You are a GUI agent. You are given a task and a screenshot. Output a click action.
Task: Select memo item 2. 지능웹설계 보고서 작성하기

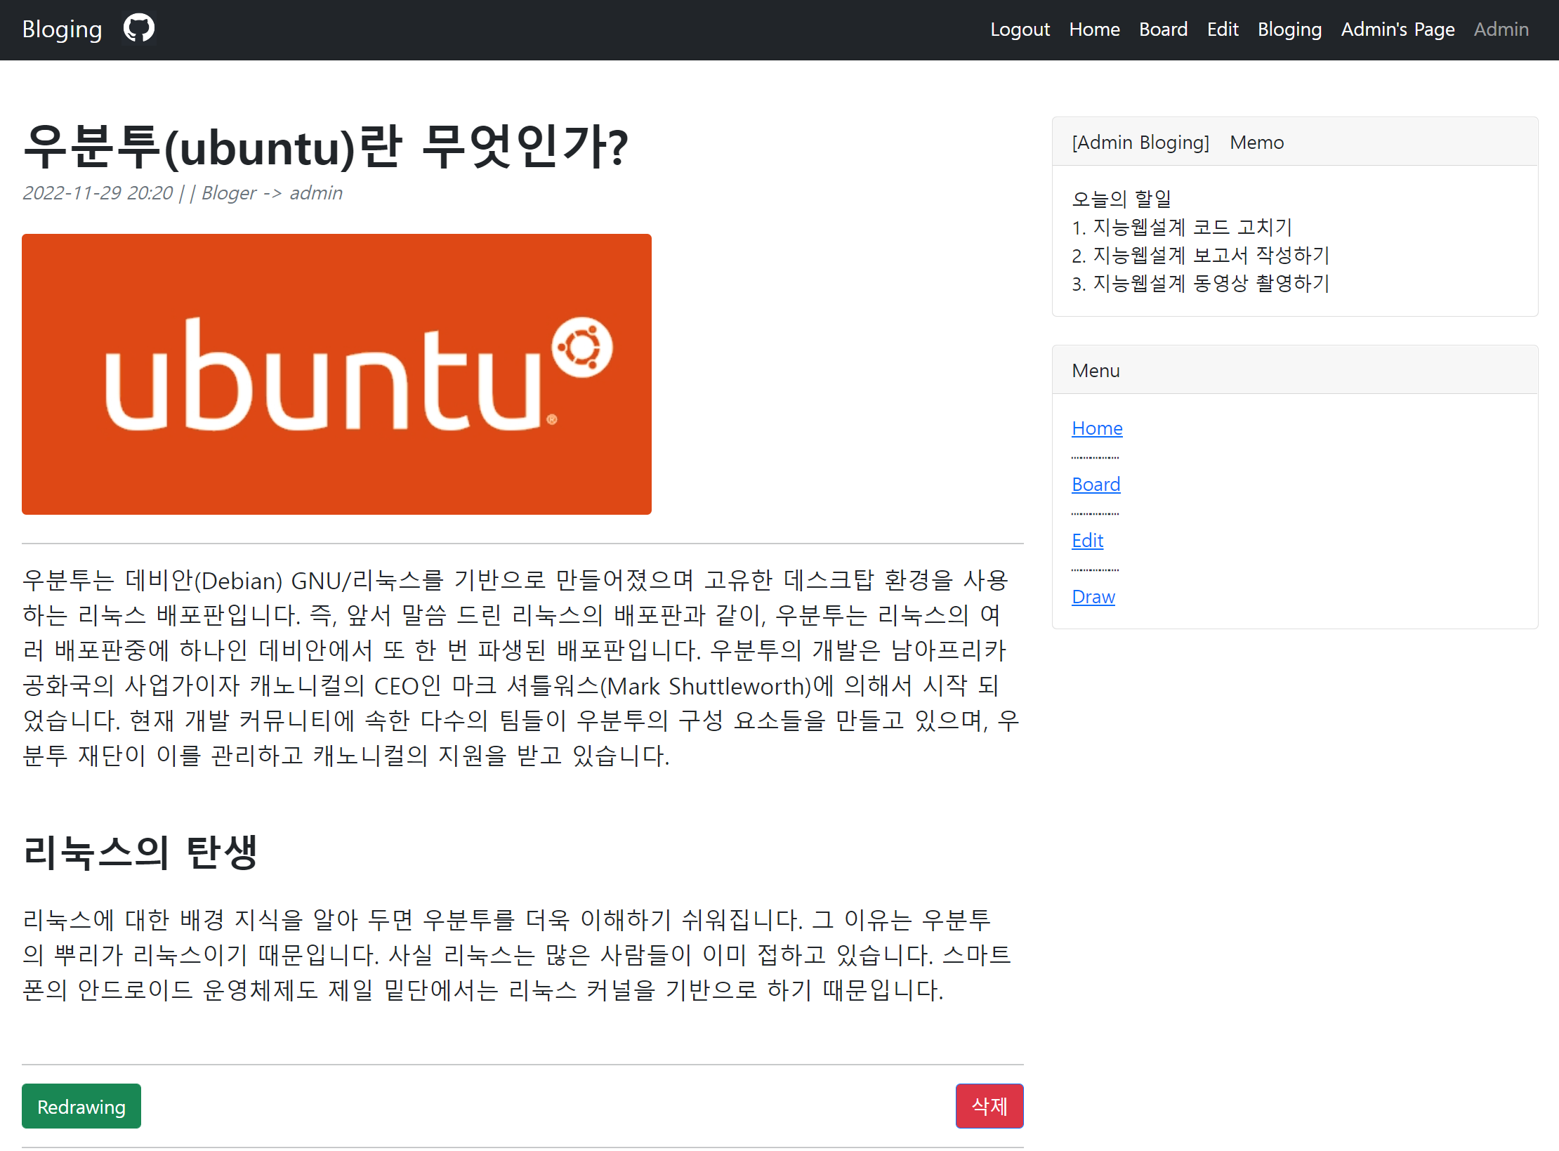[x=1201, y=256]
